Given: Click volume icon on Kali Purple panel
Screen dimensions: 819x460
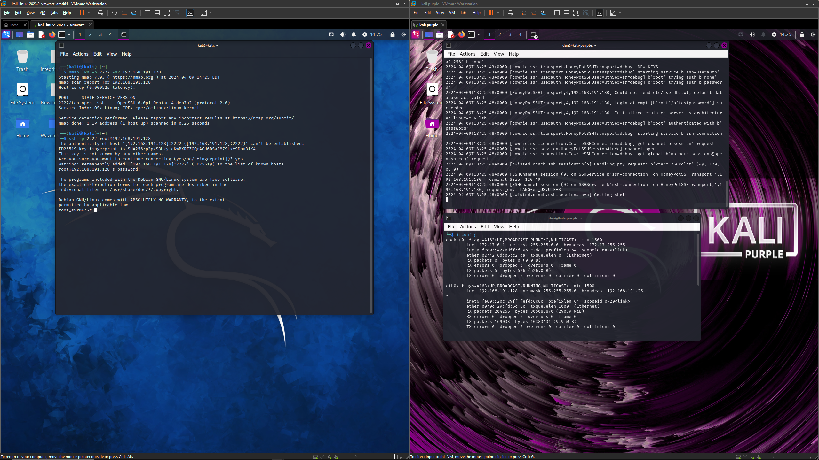Looking at the screenshot, I should [752, 34].
